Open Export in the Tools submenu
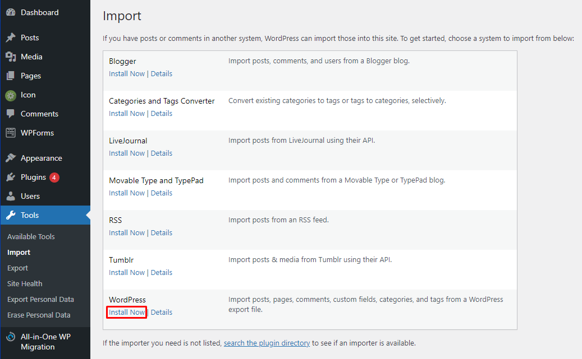This screenshot has width=582, height=359. [x=17, y=268]
